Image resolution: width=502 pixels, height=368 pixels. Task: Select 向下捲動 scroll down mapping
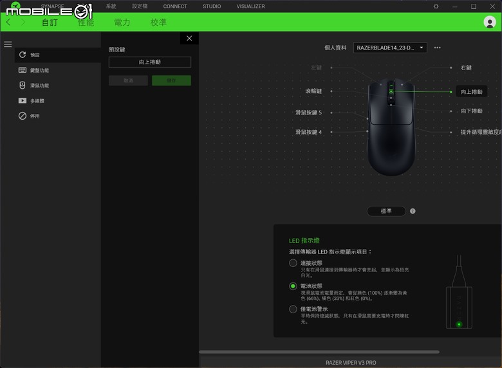[x=471, y=111]
